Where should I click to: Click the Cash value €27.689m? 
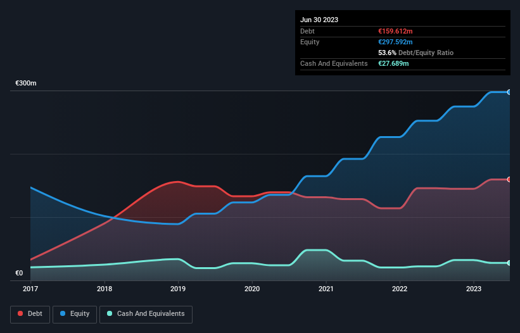click(393, 63)
